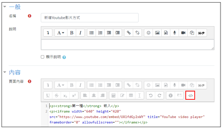Manage files in 說明 editor
The image size is (223, 129).
point(192,33)
